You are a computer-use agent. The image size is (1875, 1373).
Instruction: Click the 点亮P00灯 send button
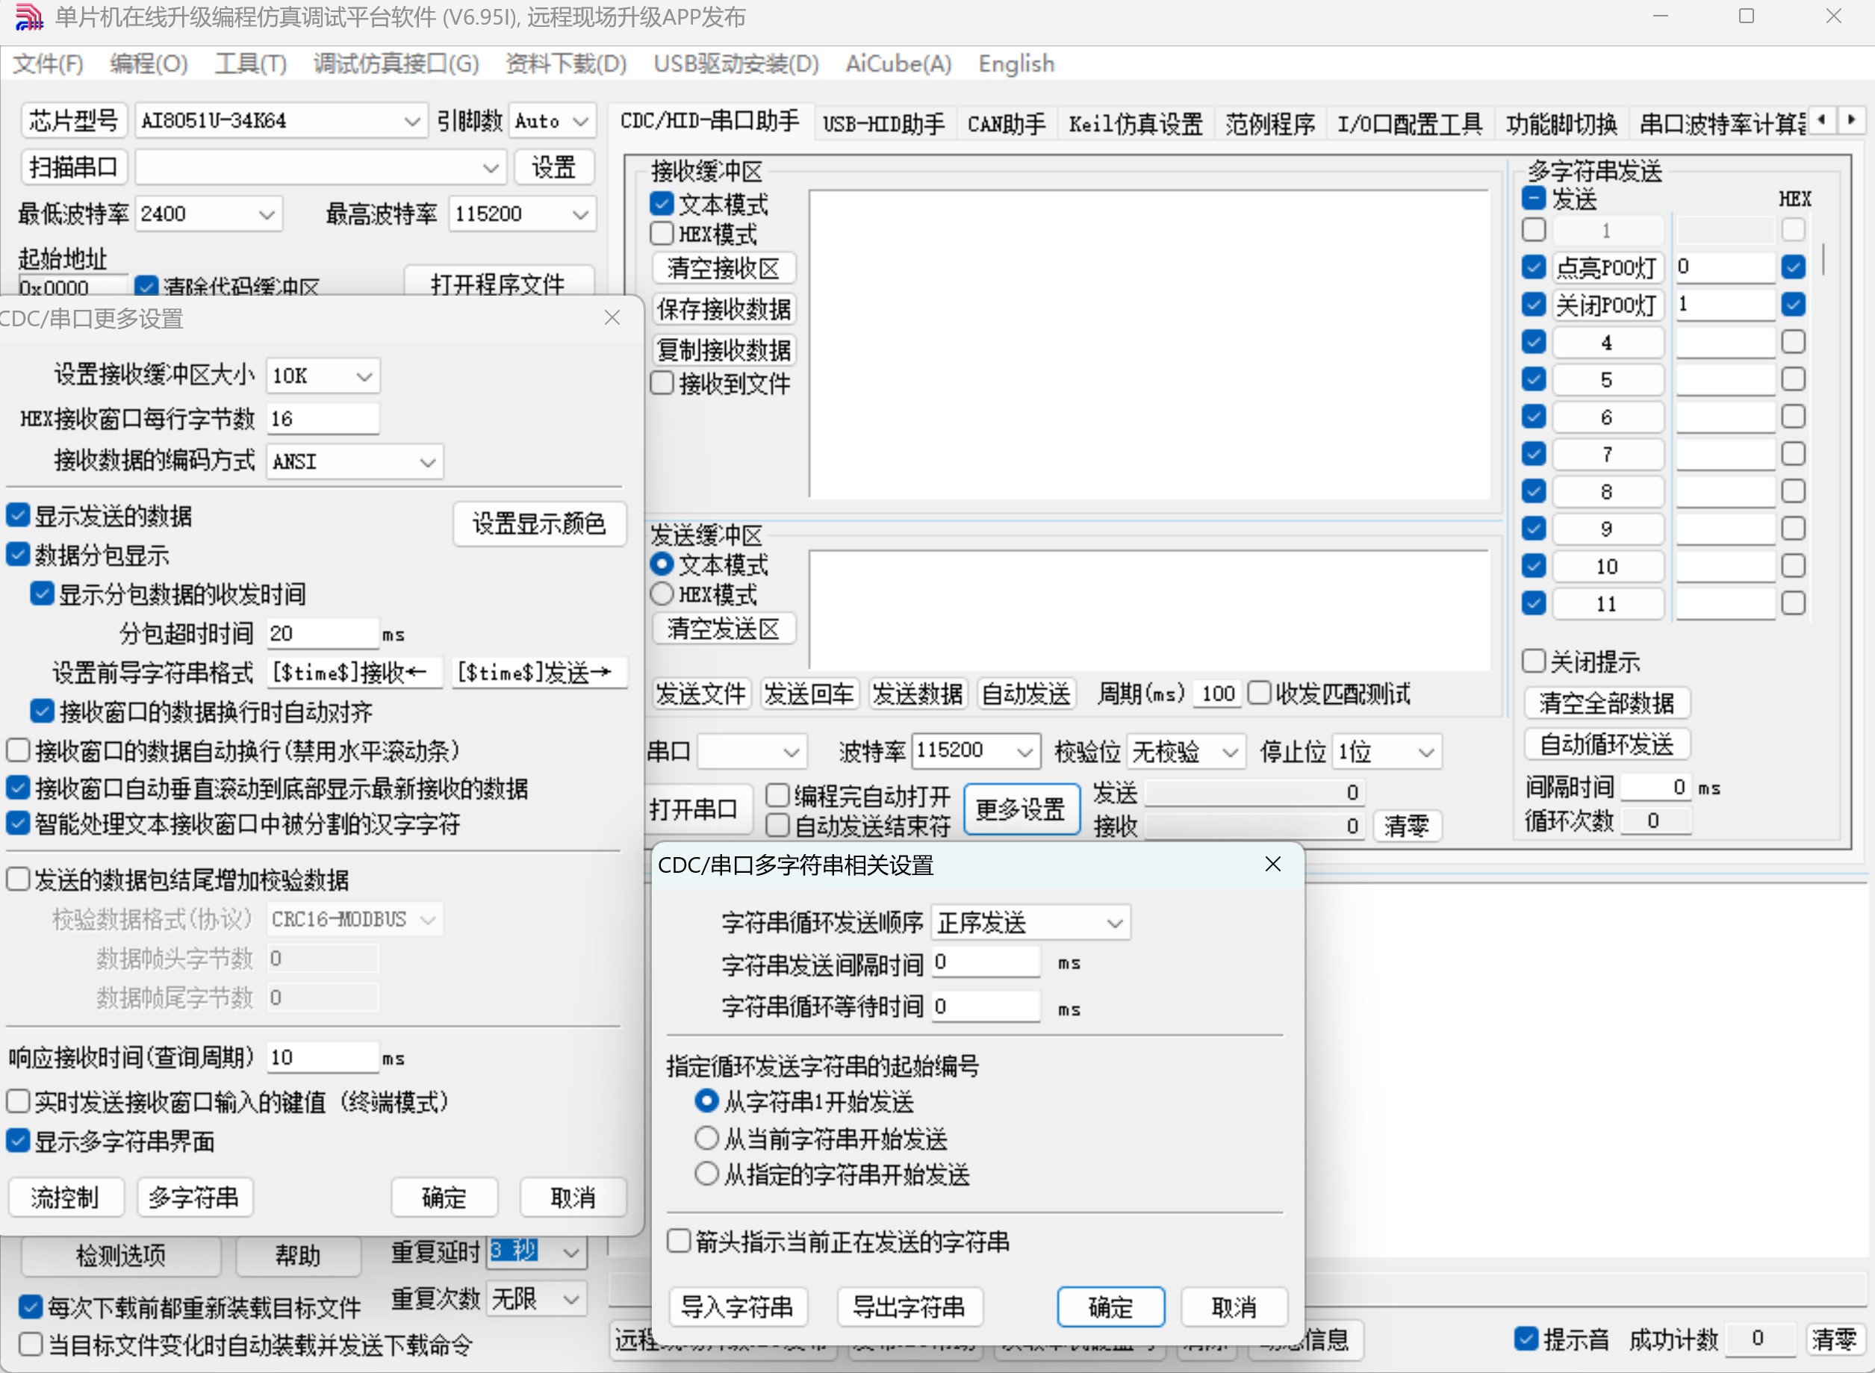click(x=1608, y=267)
